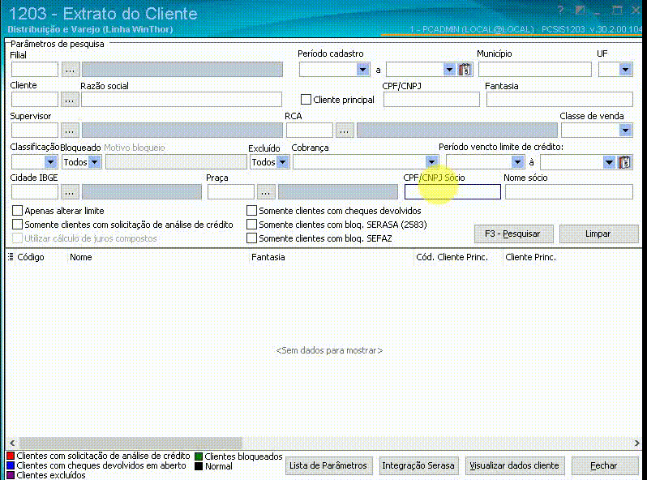Click the Fantasia input field
The height and width of the screenshot is (480, 647).
pos(559,100)
